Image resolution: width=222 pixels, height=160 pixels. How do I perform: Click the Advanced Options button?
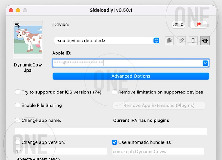[131, 76]
